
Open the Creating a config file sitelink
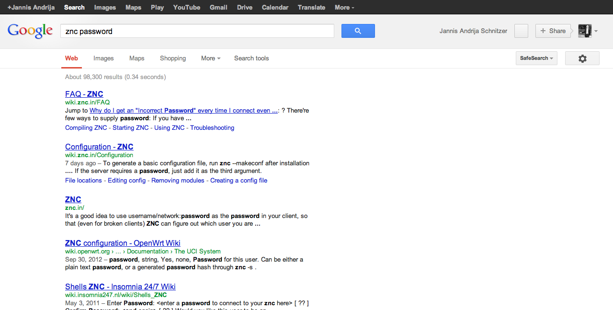click(x=238, y=181)
